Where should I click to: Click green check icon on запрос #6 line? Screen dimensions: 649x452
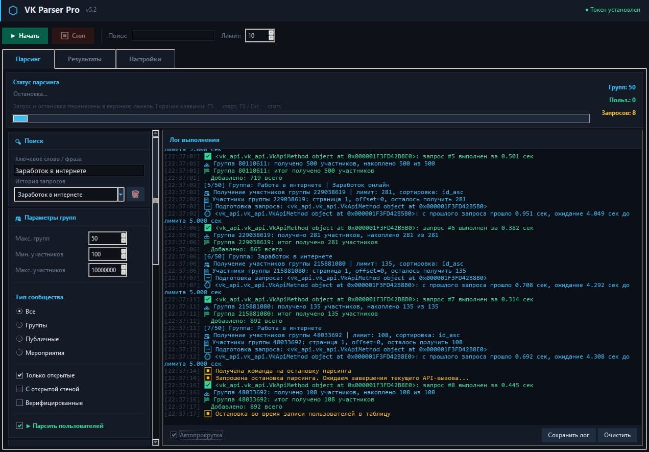pyautogui.click(x=207, y=228)
